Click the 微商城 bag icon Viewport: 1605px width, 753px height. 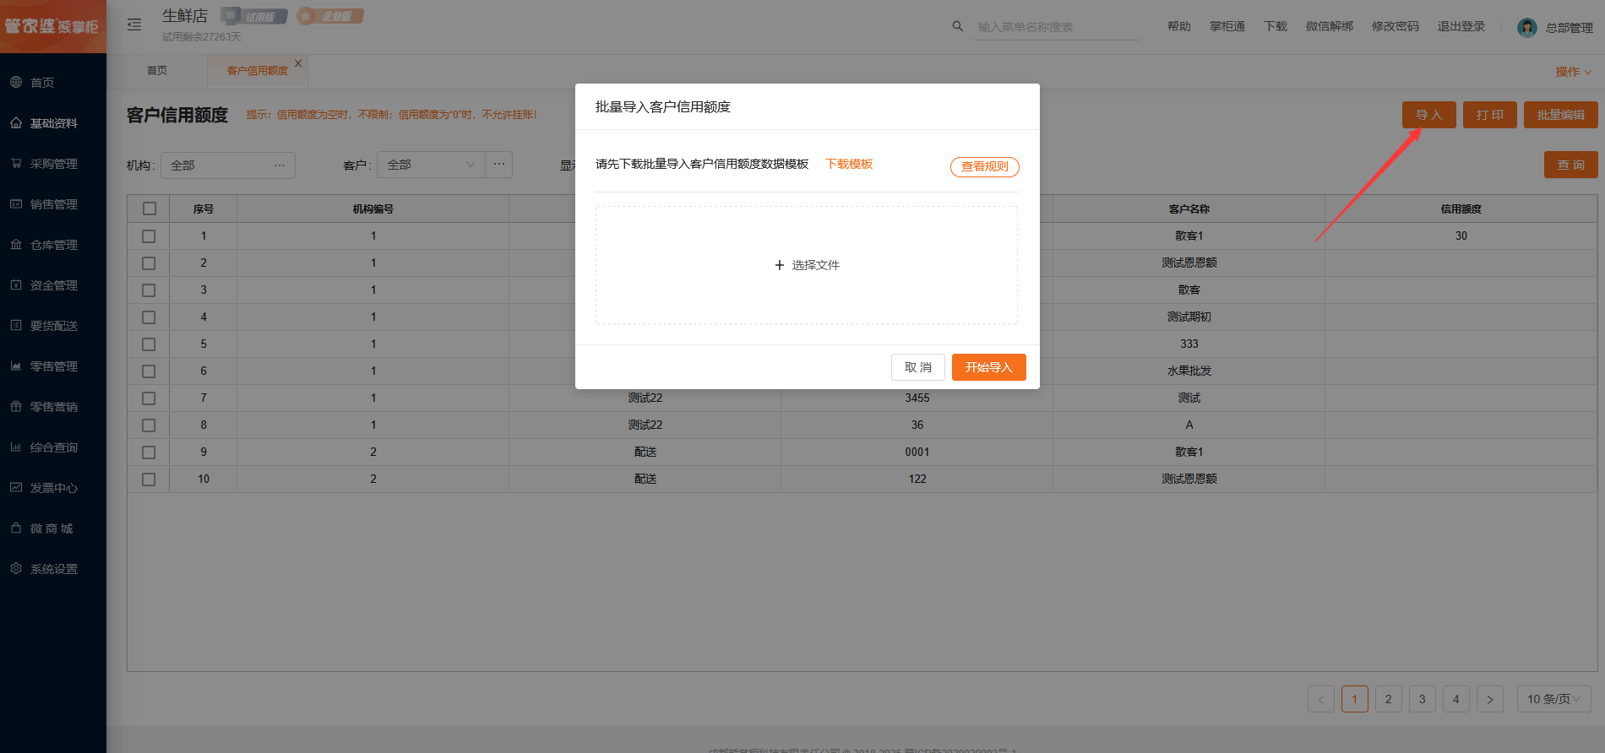click(16, 528)
